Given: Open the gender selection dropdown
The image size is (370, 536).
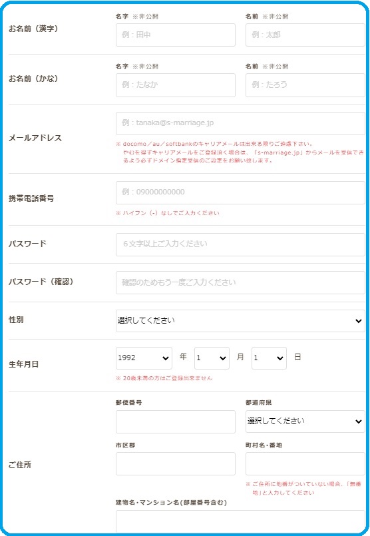Looking at the screenshot, I should tap(240, 321).
